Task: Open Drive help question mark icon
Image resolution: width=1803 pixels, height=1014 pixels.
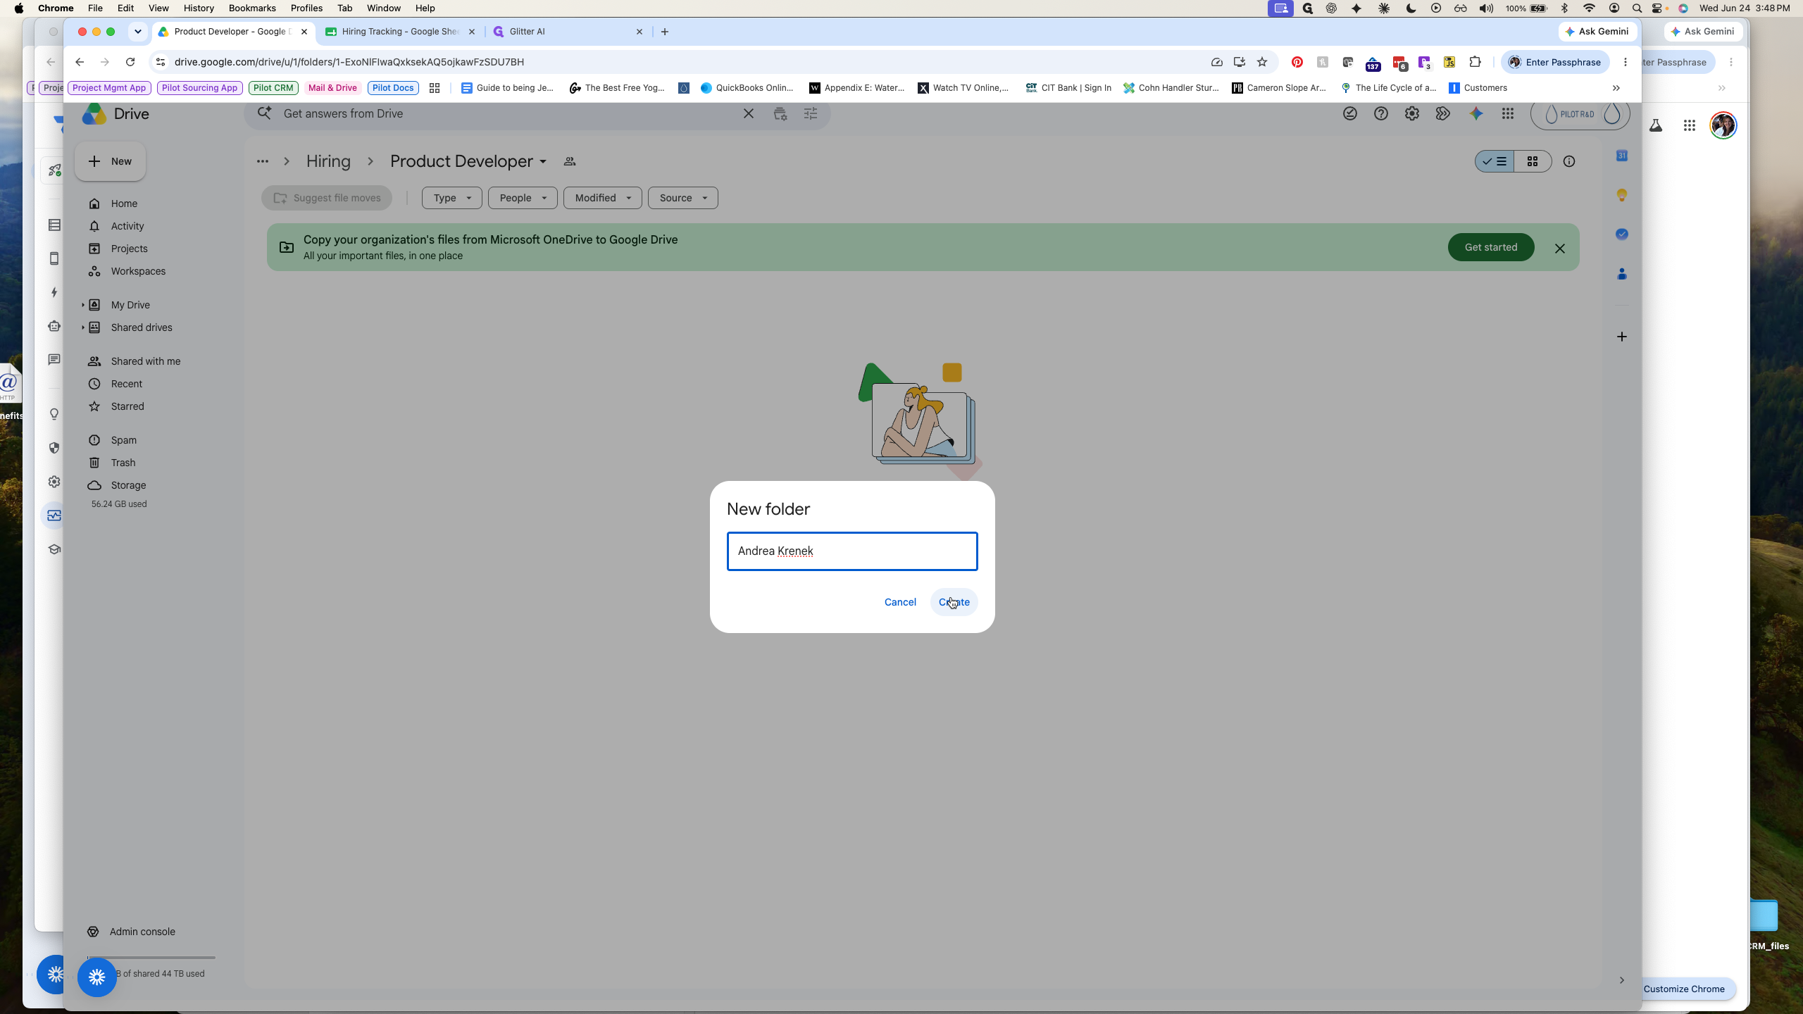Action: coord(1381,113)
